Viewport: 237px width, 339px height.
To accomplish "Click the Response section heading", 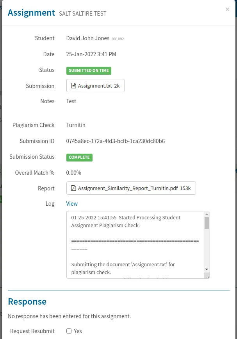I will click(27, 301).
